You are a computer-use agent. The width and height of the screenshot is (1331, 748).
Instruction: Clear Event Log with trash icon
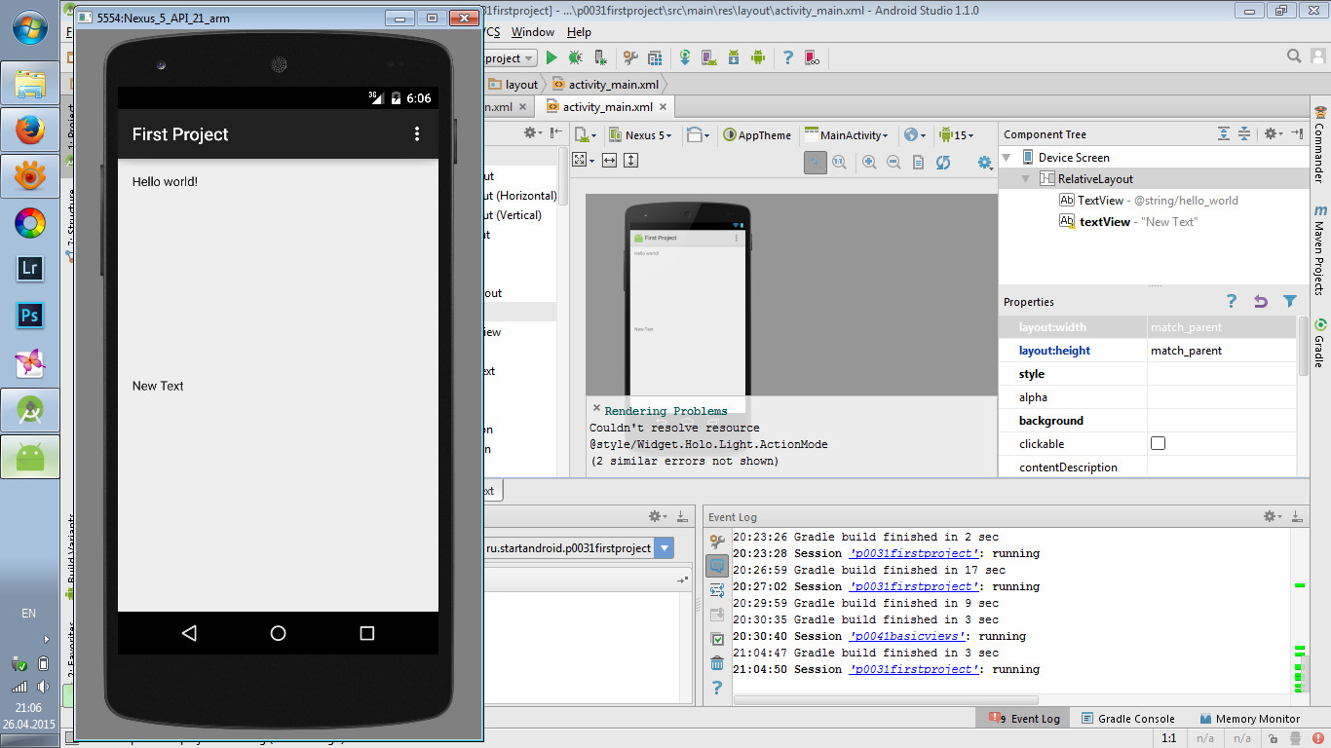click(717, 663)
